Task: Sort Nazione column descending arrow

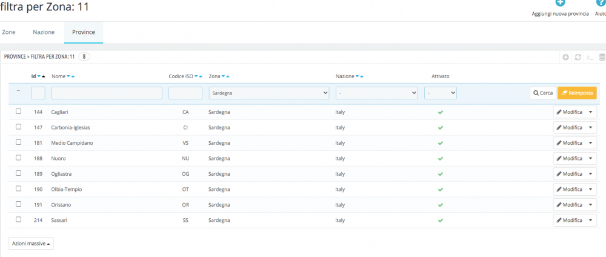Action: [x=357, y=76]
